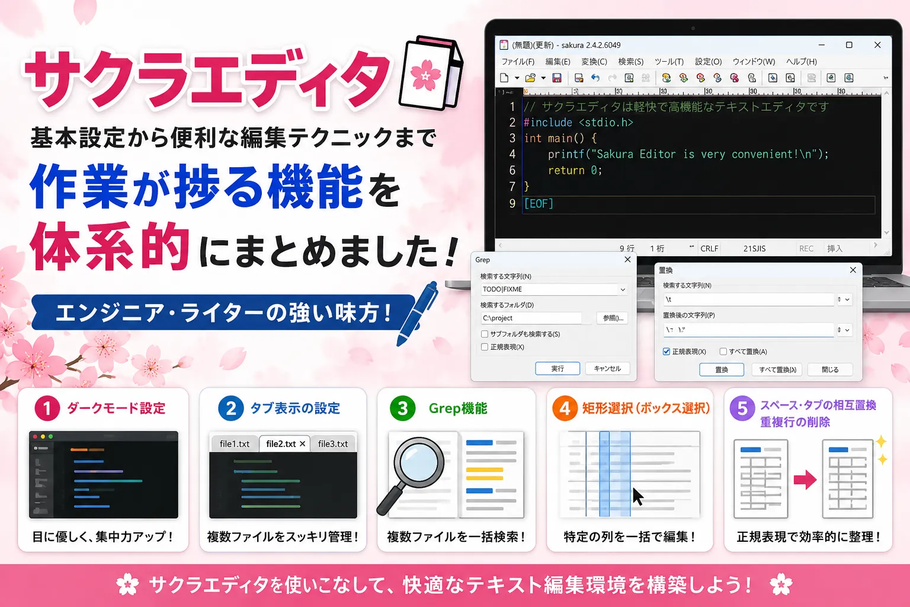Click the 挿入 insert mode indicator
910x607 pixels.
835,249
